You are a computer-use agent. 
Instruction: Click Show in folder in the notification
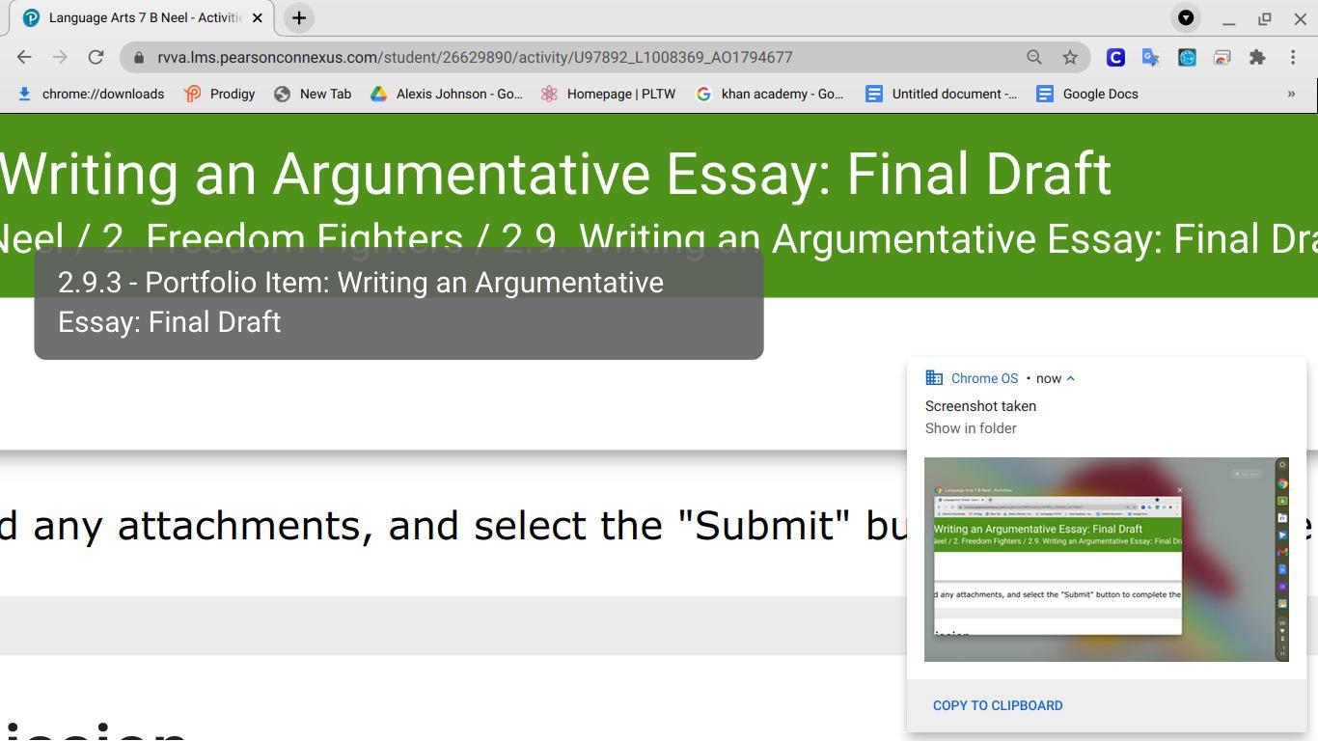tap(971, 428)
